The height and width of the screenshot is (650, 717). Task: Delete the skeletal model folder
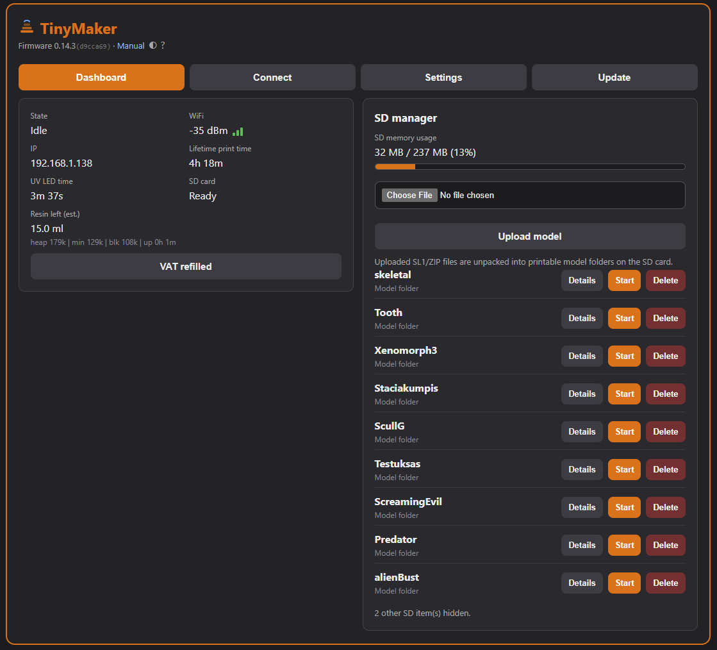click(x=666, y=280)
